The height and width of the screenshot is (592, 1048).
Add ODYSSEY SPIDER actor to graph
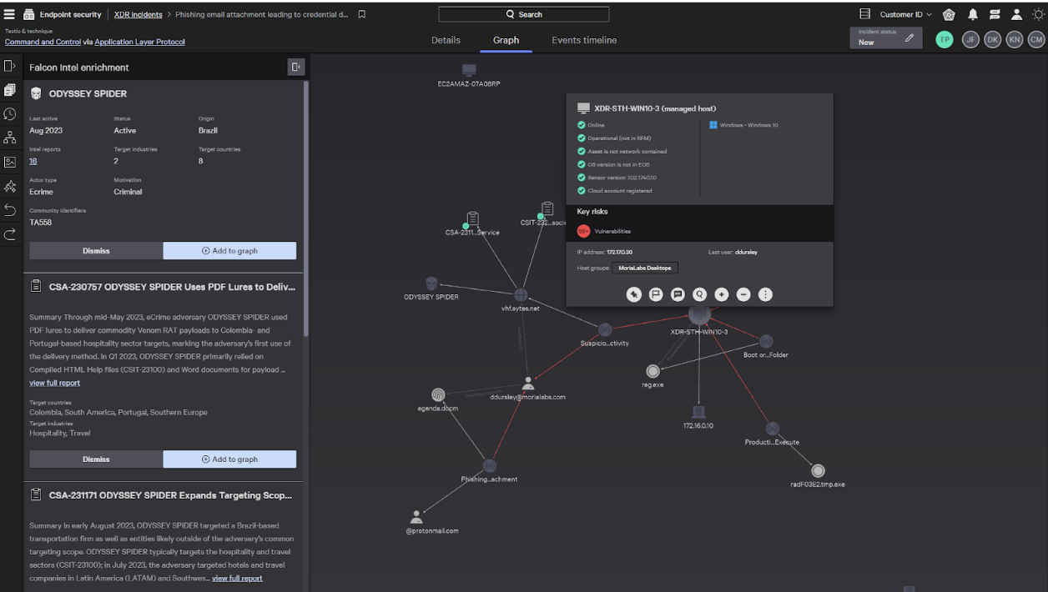coord(229,250)
